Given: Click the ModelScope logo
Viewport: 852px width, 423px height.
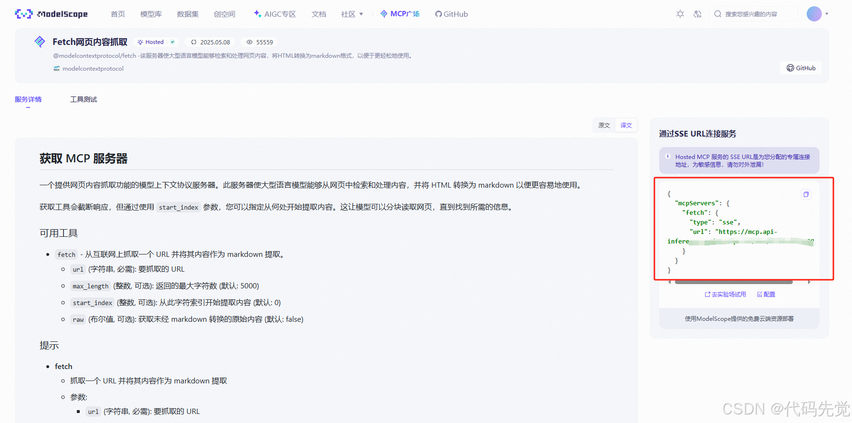Looking at the screenshot, I should 51,14.
